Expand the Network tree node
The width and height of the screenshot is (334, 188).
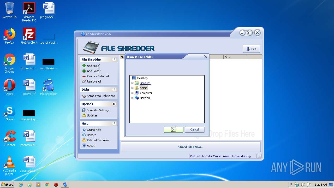(x=133, y=98)
